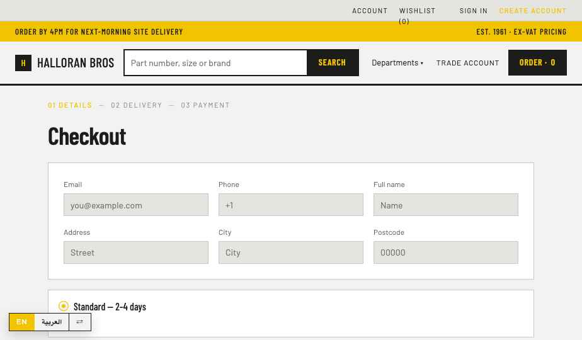Click the Checkout heading
This screenshot has height=340, width=582.
[87, 136]
